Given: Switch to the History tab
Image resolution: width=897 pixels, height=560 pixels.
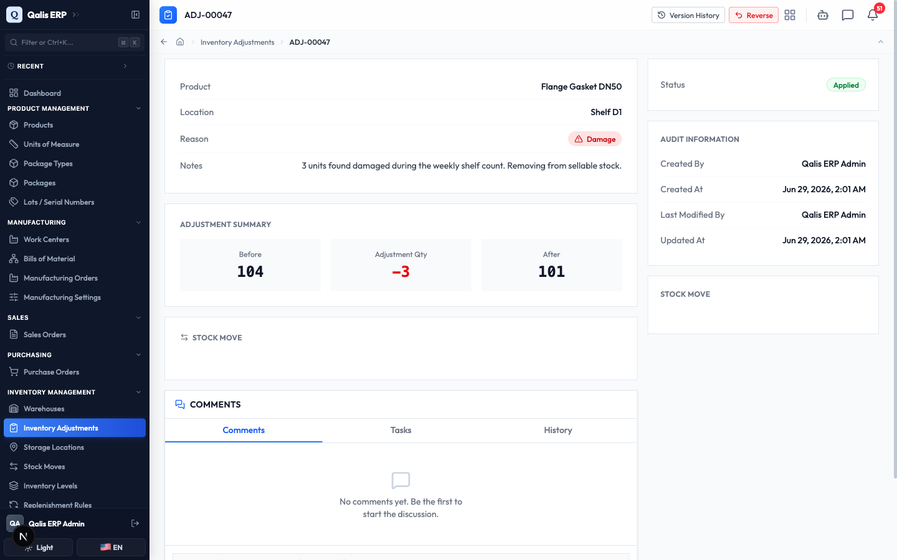Looking at the screenshot, I should click(x=558, y=430).
